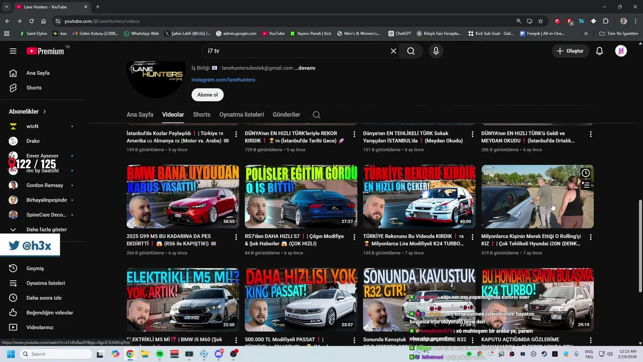Show hidden bookmarks with the double chevron
The image size is (643, 362).
point(586,33)
